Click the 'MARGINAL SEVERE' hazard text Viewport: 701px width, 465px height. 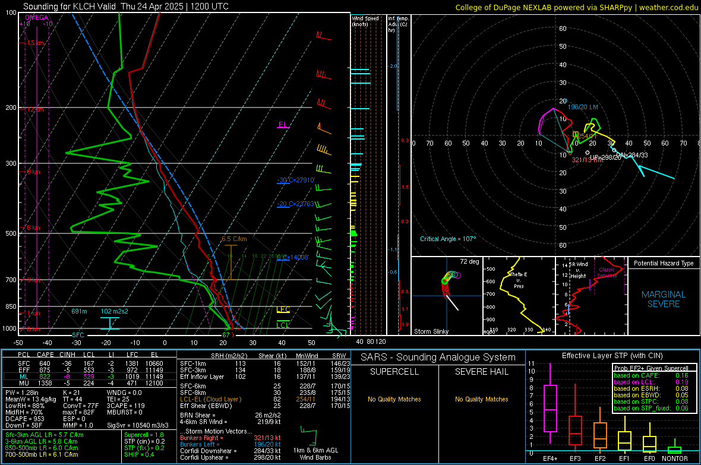(x=664, y=299)
